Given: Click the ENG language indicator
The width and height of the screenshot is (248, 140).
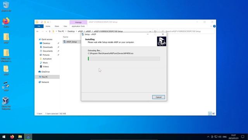Looking at the screenshot, I should click(225, 136).
